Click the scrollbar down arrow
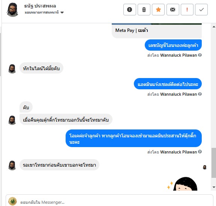This screenshot has height=206, width=216. click(x=214, y=187)
